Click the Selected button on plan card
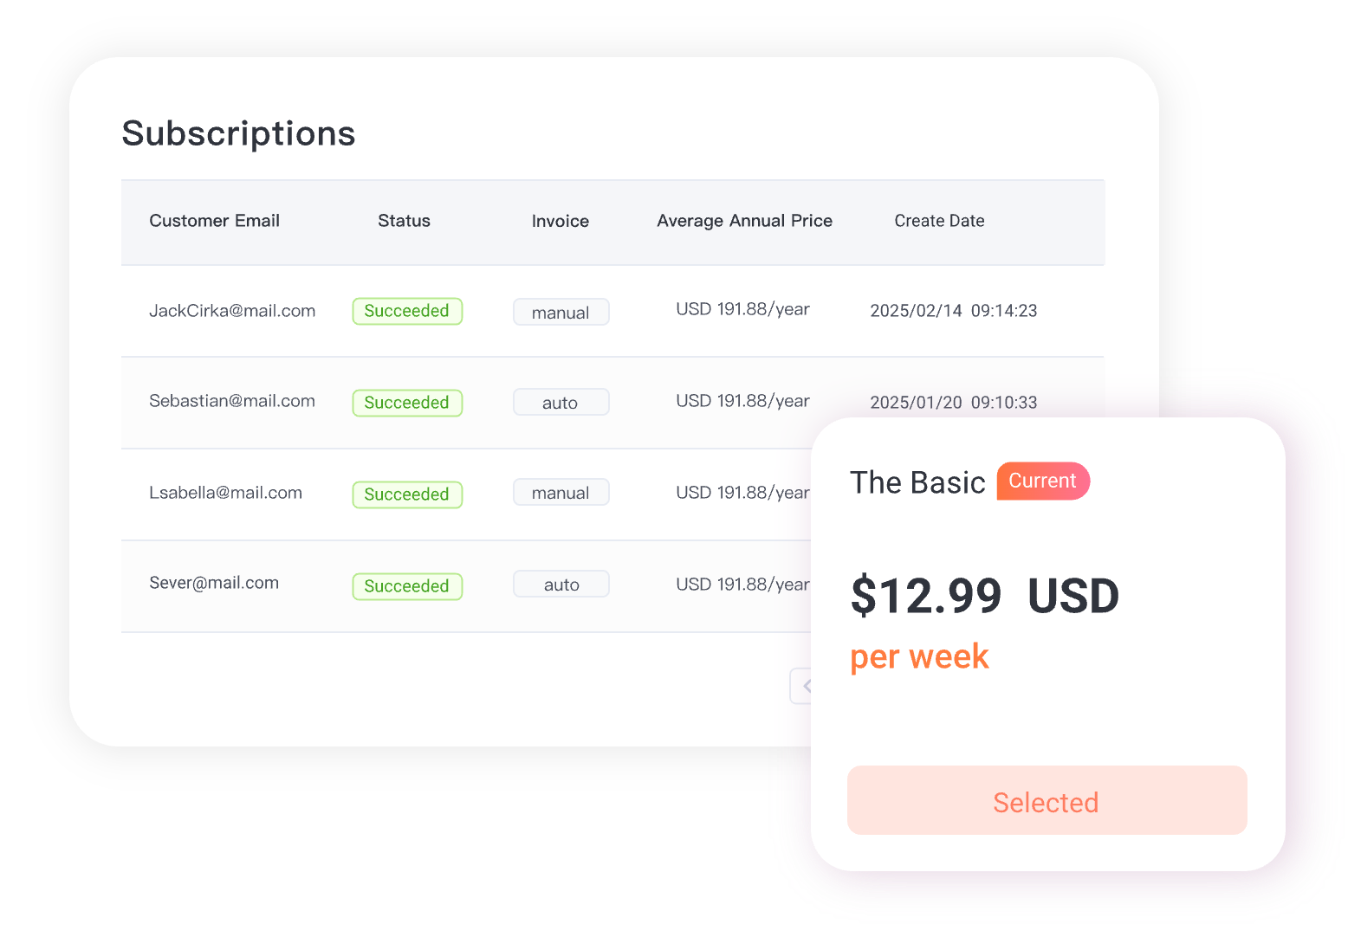The height and width of the screenshot is (937, 1348). [x=1047, y=801]
